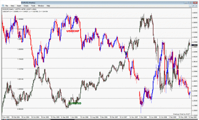Click the 1 Feb 2009 date label

tap(173, 117)
